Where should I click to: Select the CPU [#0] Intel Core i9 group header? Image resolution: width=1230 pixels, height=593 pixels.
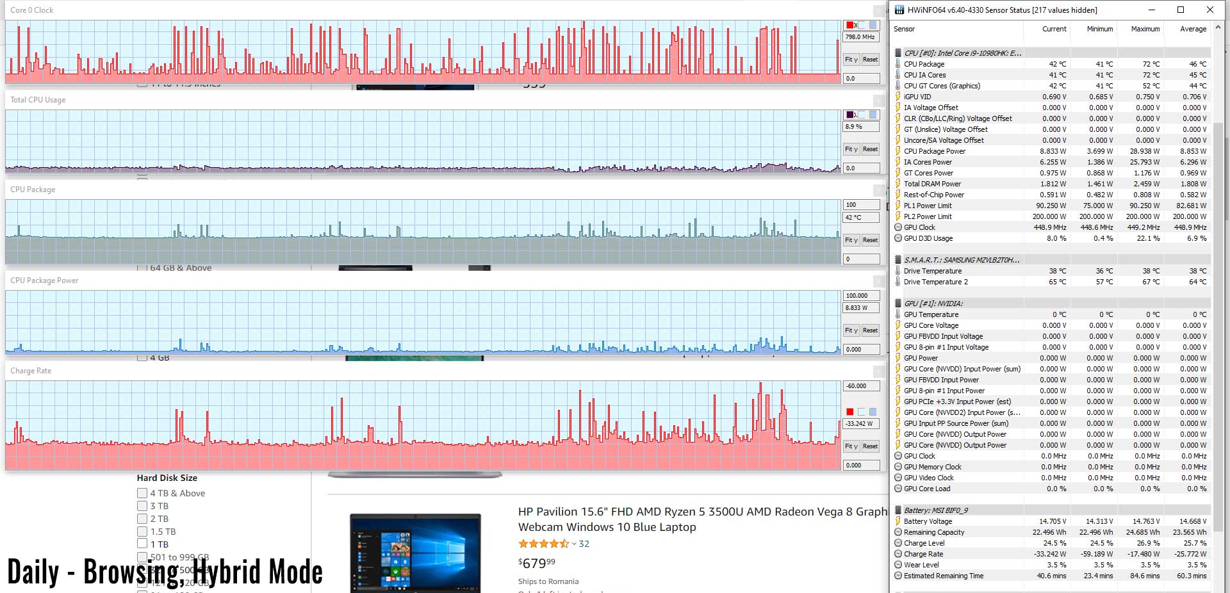pyautogui.click(x=962, y=53)
